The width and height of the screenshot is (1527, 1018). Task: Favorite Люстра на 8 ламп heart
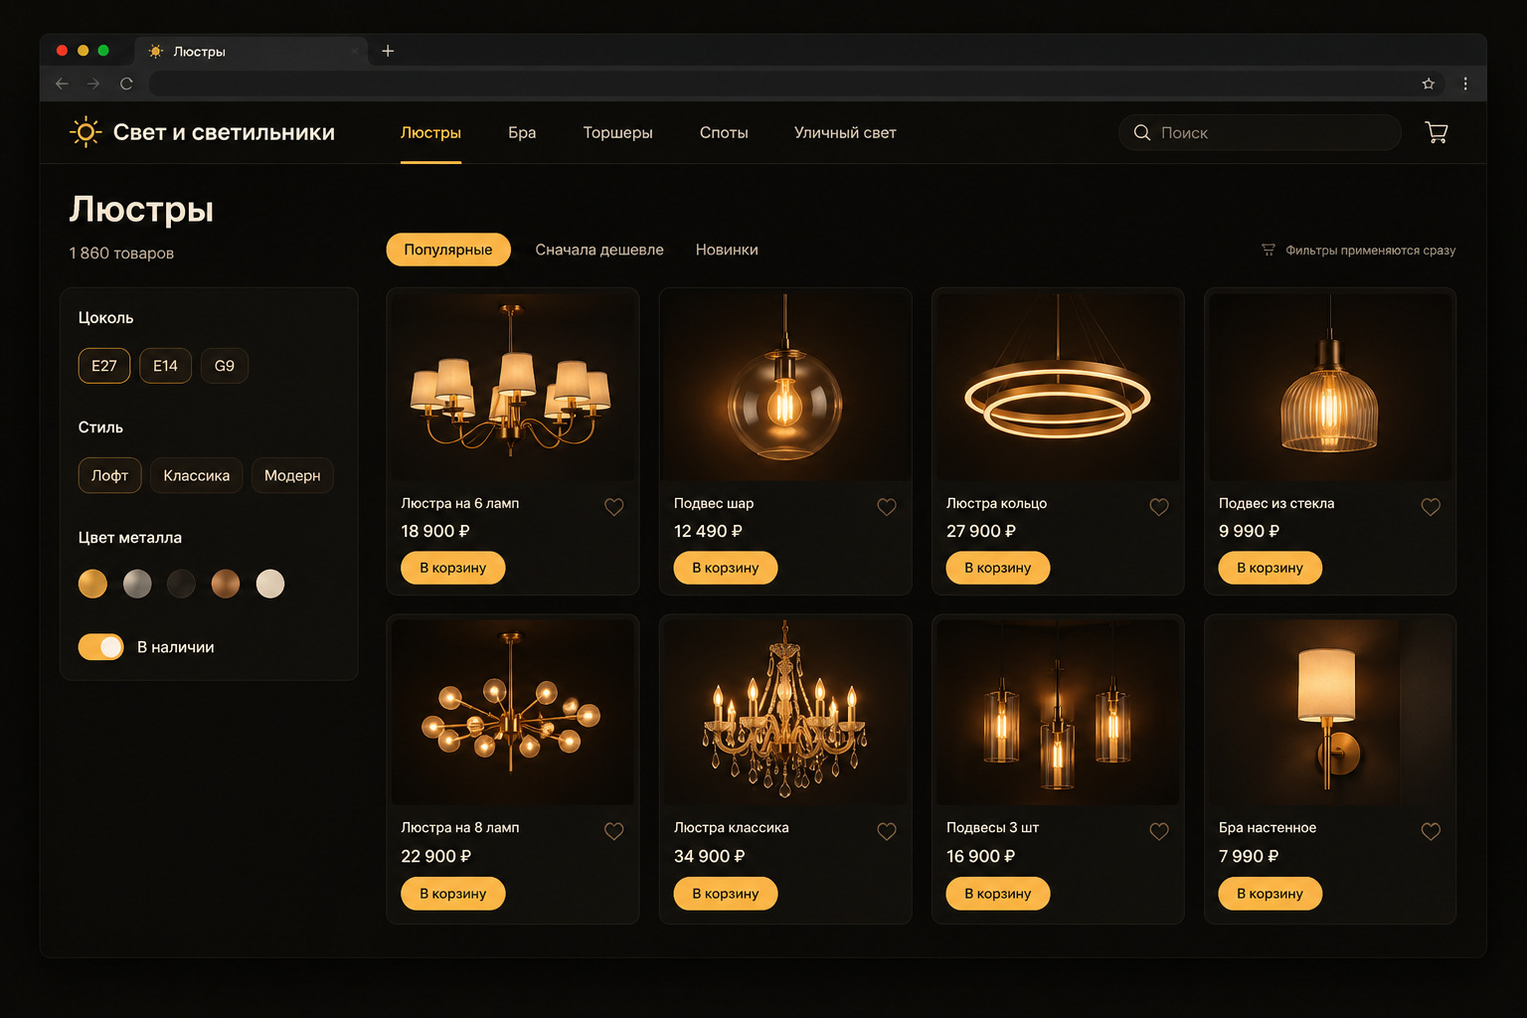point(614,831)
